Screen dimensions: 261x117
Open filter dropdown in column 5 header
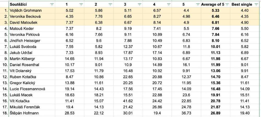point(198,4)
